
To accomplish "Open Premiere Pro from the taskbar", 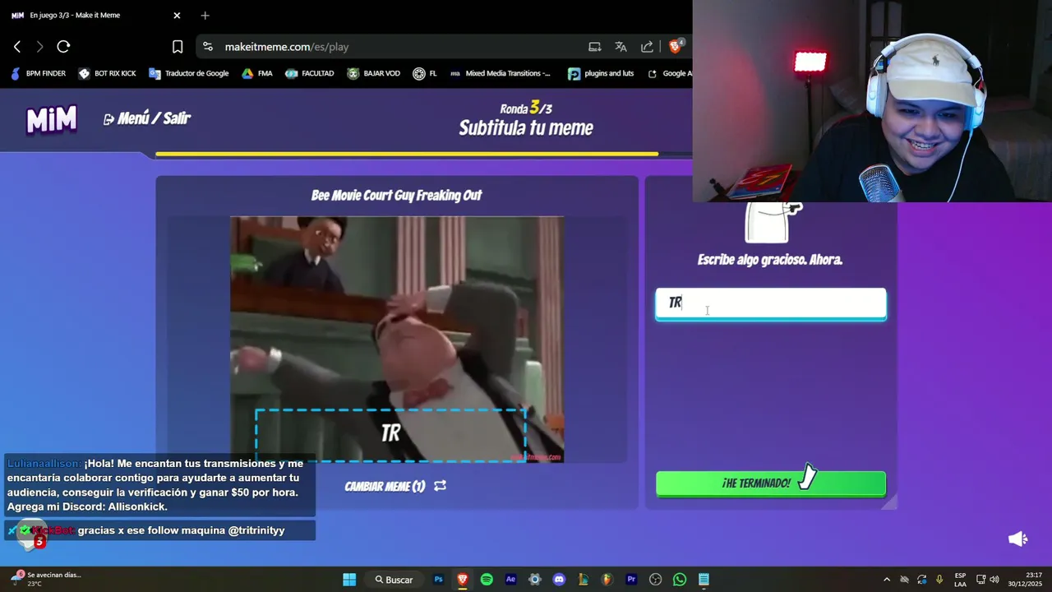I will tap(631, 580).
